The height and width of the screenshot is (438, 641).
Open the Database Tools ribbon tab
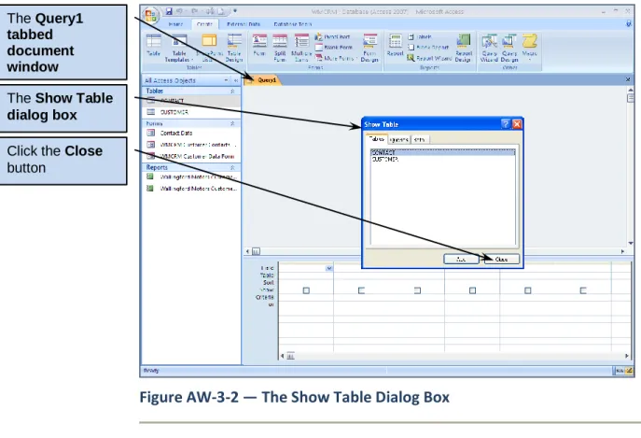[x=293, y=24]
